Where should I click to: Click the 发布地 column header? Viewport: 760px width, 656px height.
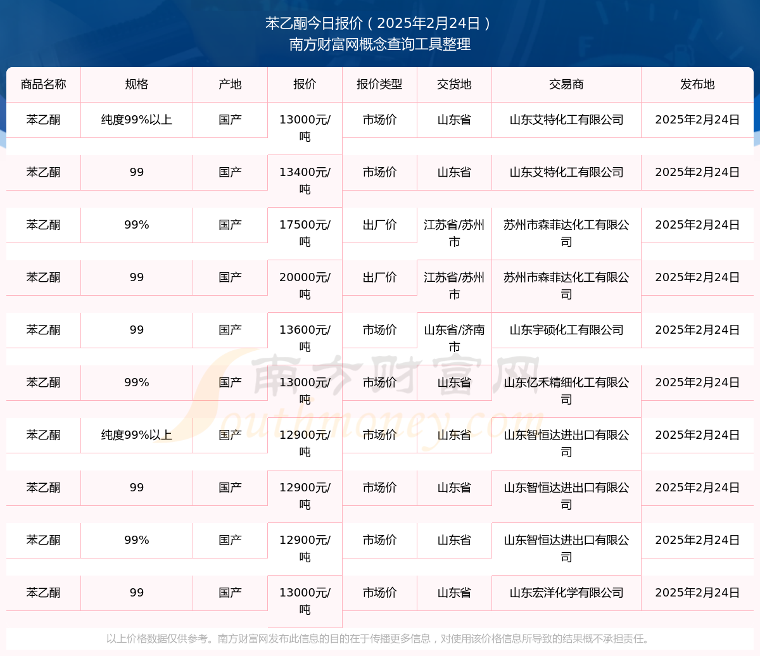coord(697,84)
